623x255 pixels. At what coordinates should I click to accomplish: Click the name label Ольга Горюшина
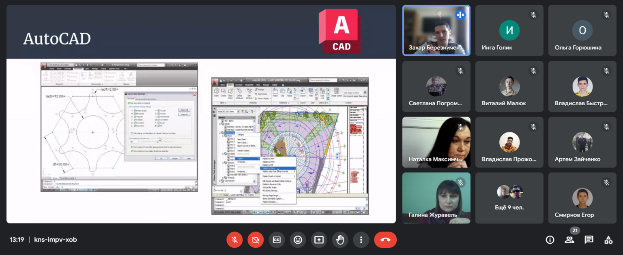pyautogui.click(x=578, y=47)
